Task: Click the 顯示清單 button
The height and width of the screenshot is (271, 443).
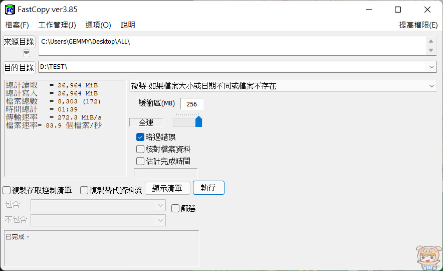Action: coord(167,188)
